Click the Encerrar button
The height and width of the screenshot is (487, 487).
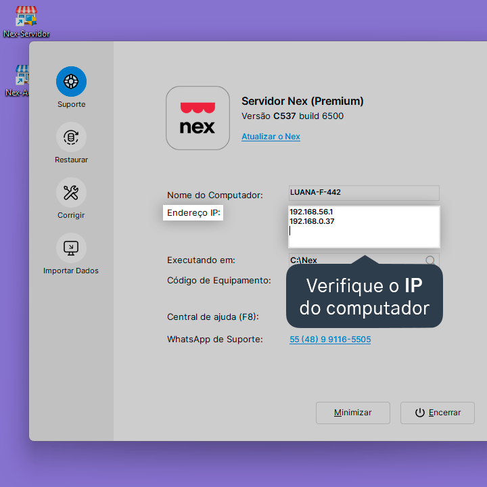tap(438, 413)
